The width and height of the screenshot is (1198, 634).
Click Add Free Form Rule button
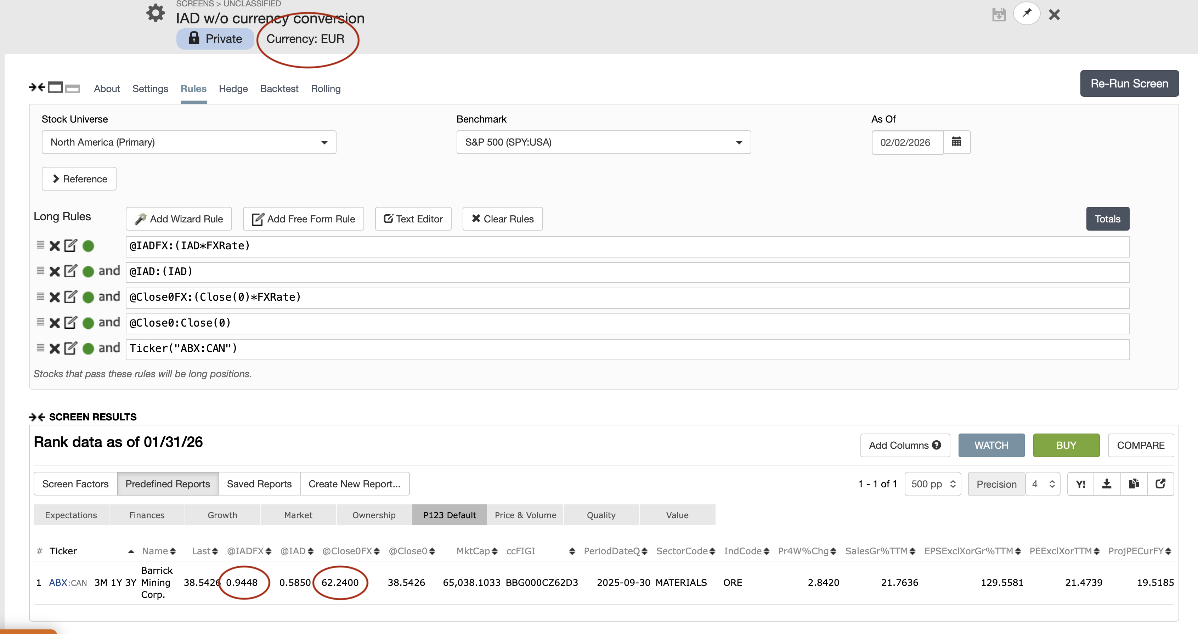pyautogui.click(x=303, y=219)
